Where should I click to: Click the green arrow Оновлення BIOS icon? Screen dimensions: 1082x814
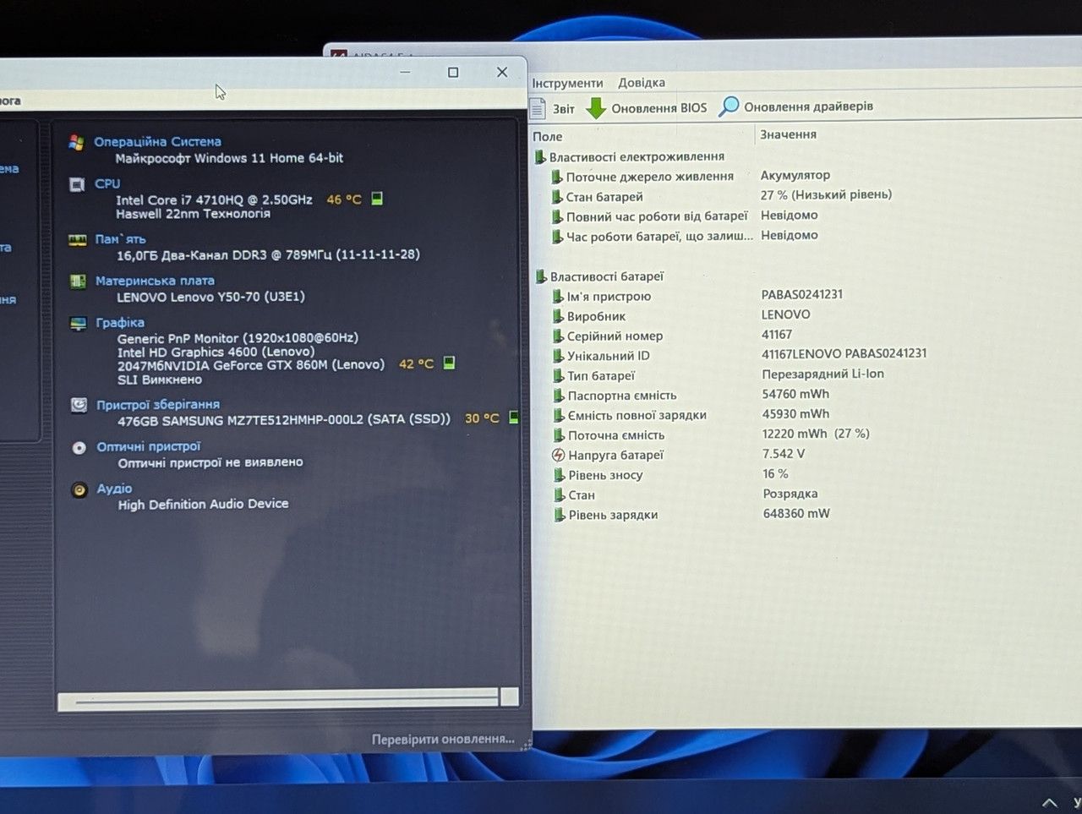(596, 108)
